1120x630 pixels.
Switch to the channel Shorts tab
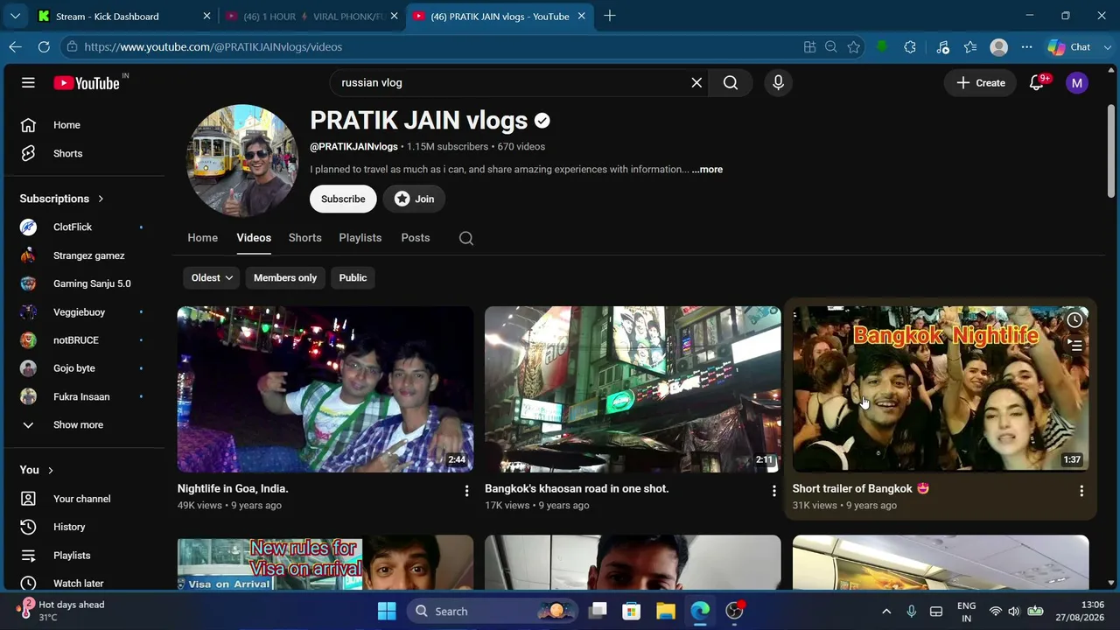pyautogui.click(x=305, y=238)
